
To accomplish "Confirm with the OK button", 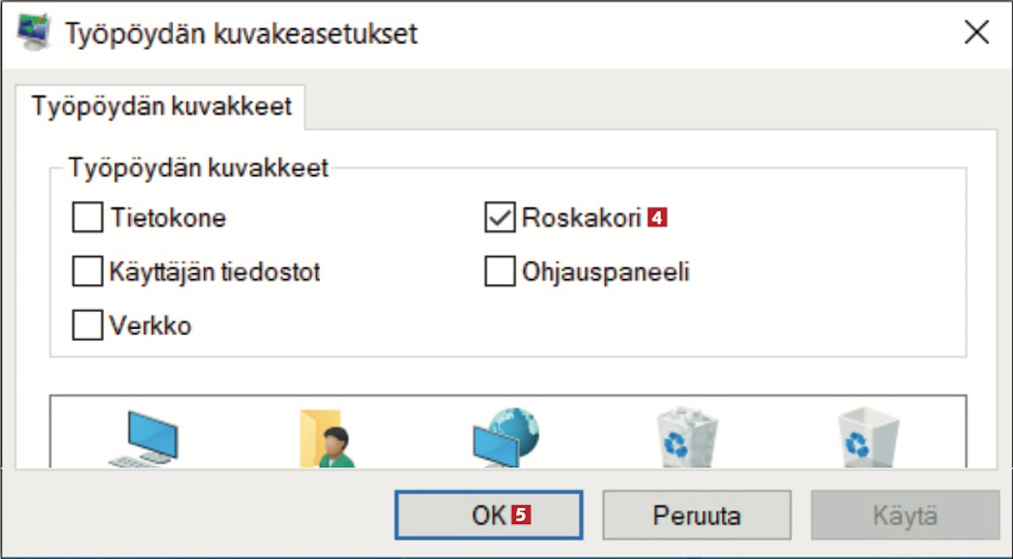I will click(488, 515).
